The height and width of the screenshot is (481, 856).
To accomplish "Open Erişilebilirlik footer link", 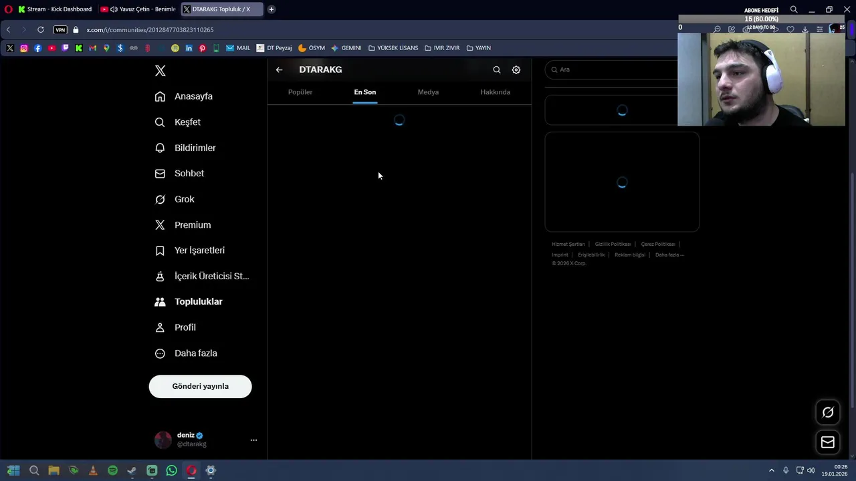I will coord(591,255).
